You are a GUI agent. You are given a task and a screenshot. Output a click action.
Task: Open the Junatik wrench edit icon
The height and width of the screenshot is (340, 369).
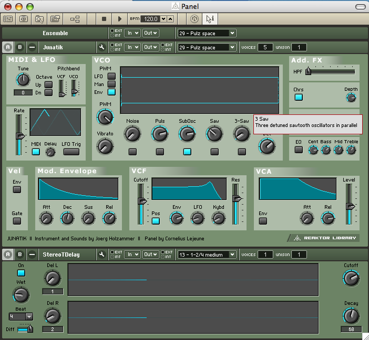point(101,47)
